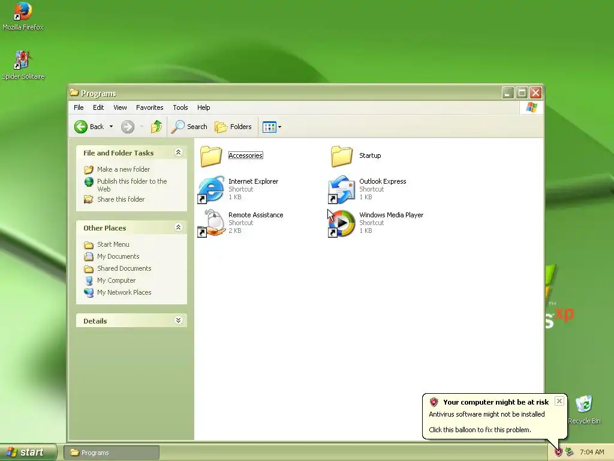614x461 pixels.
Task: Go to My Network Places link
Action: [x=124, y=292]
